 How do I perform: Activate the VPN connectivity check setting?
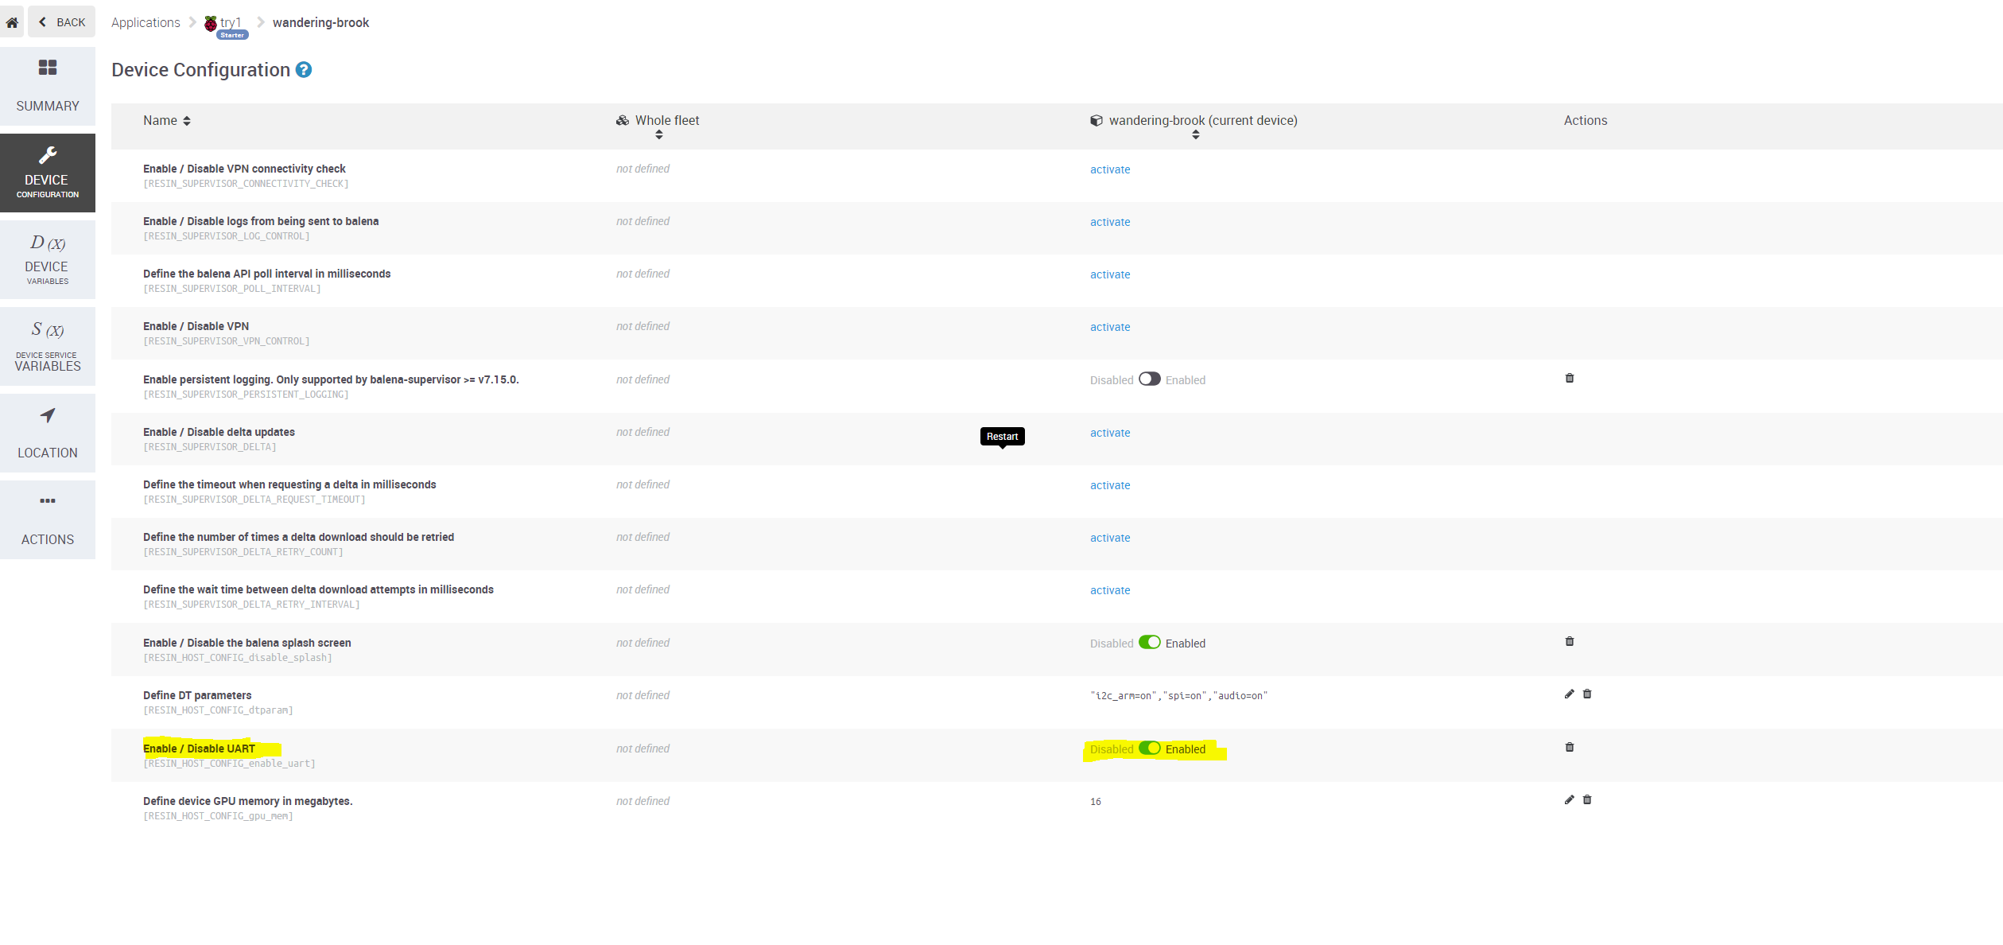[x=1109, y=169]
